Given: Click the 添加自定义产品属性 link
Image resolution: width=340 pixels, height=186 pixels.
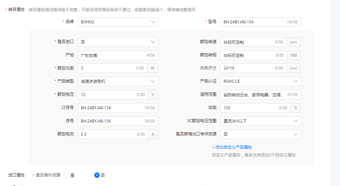Looking at the screenshot, I should coord(232,147).
